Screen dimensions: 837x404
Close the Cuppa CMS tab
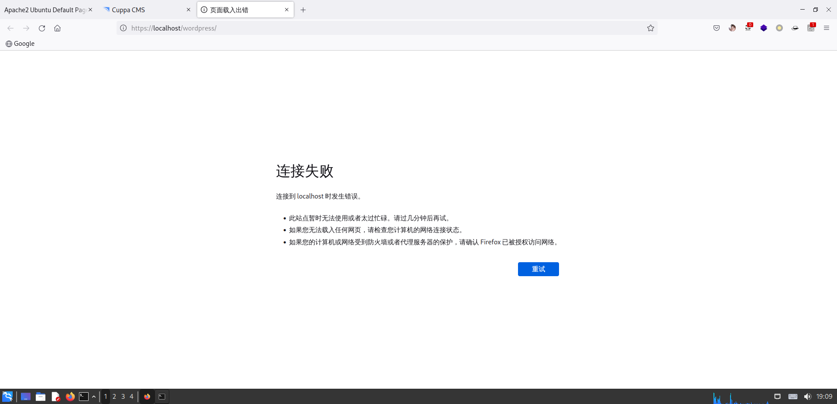click(x=189, y=10)
